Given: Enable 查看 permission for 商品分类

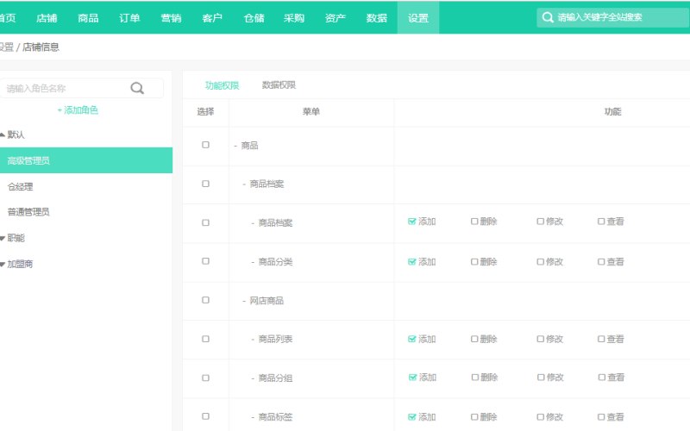Looking at the screenshot, I should click(x=601, y=262).
